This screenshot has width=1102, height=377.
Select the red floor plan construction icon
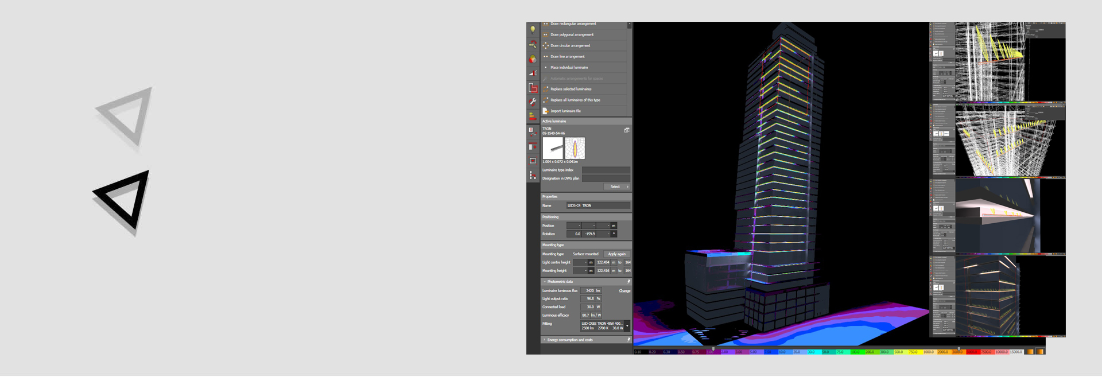click(533, 87)
